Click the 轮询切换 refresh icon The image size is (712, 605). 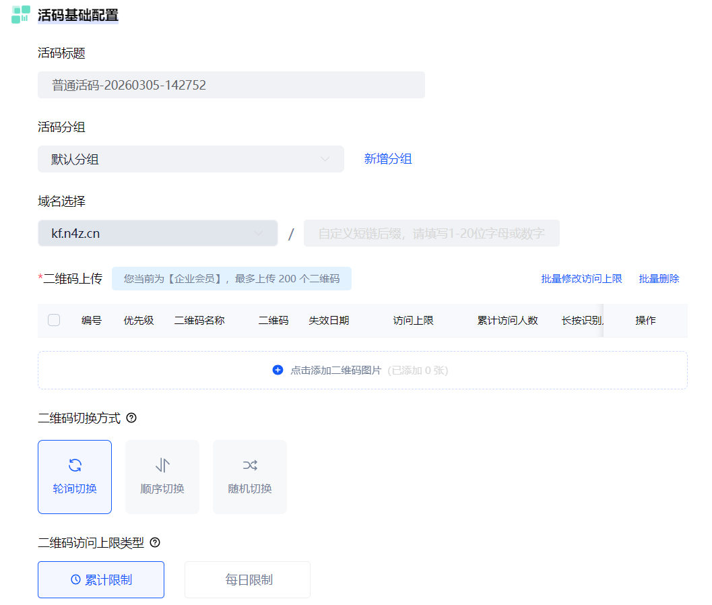coord(75,465)
